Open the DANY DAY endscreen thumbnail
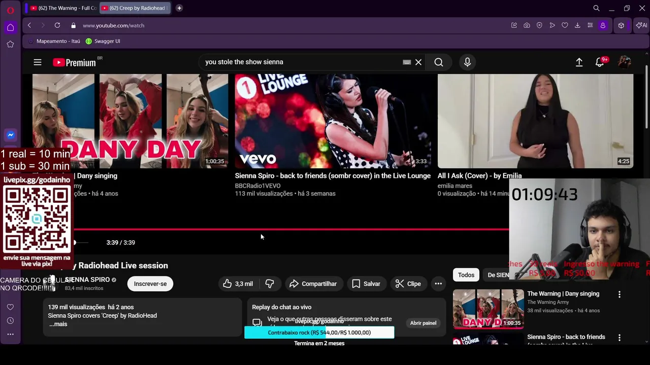 click(x=131, y=121)
